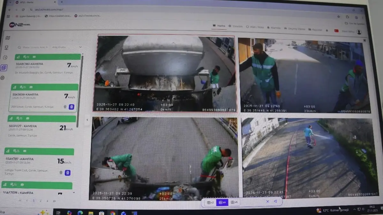Open settings gear in left sidebar

click(3, 78)
